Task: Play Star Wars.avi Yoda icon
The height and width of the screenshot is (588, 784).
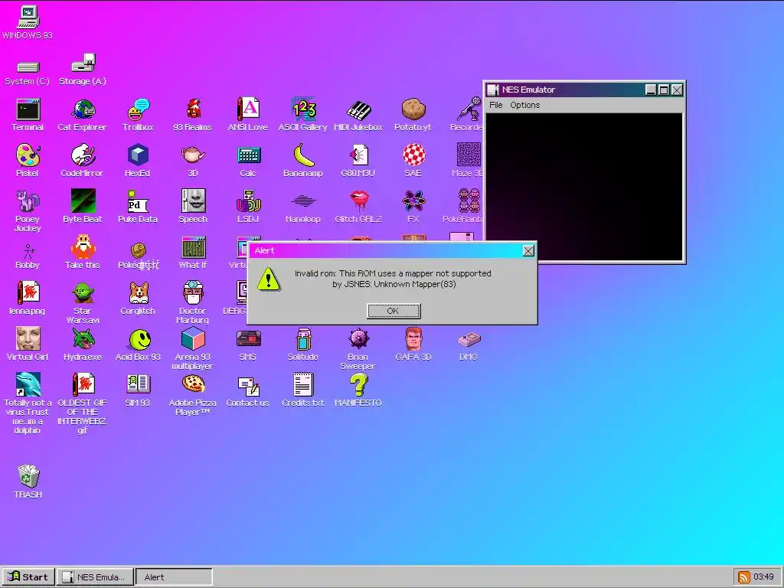Action: pos(83,293)
